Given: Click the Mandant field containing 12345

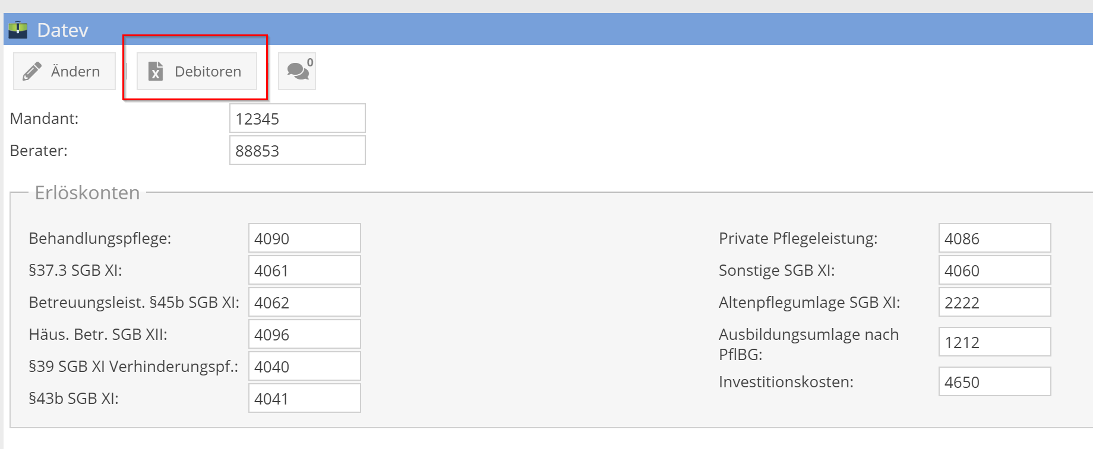Looking at the screenshot, I should point(297,118).
